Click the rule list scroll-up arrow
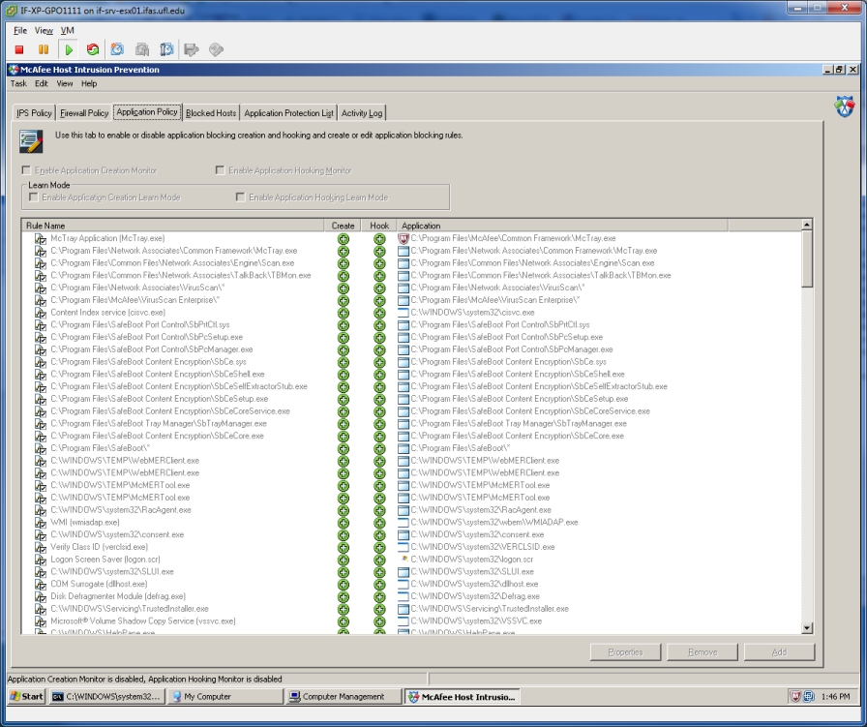Image resolution: width=867 pixels, height=727 pixels. tap(807, 225)
